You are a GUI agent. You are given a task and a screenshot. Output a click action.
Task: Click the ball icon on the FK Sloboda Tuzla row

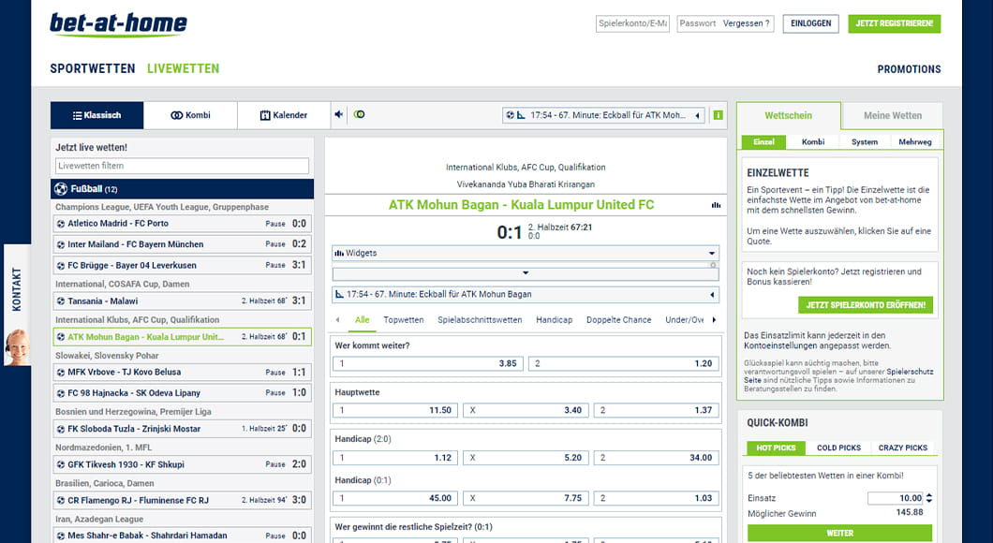click(61, 429)
